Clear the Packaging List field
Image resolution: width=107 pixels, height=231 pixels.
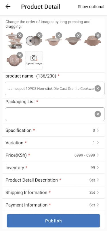98,114
